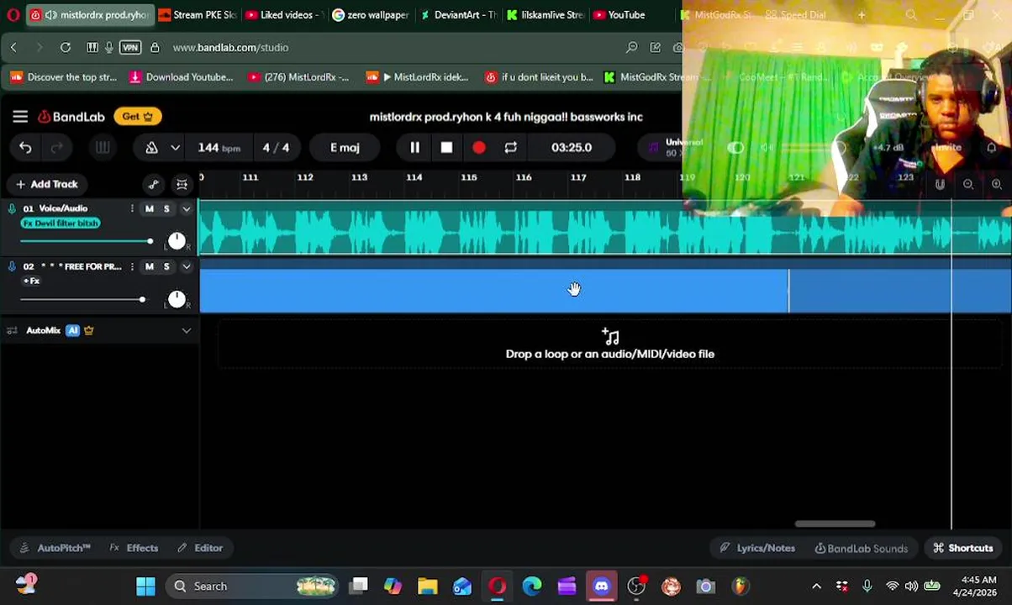
Task: Open the Discover the top str... bookmark
Action: (x=64, y=77)
